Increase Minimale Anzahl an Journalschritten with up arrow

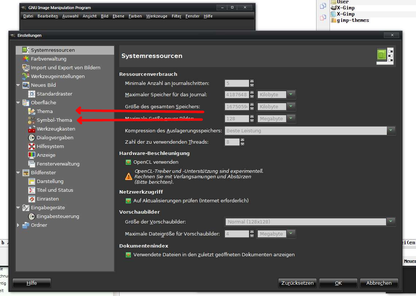pos(252,81)
